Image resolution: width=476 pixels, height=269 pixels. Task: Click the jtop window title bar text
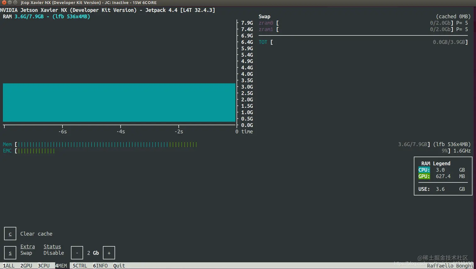pyautogui.click(x=89, y=3)
